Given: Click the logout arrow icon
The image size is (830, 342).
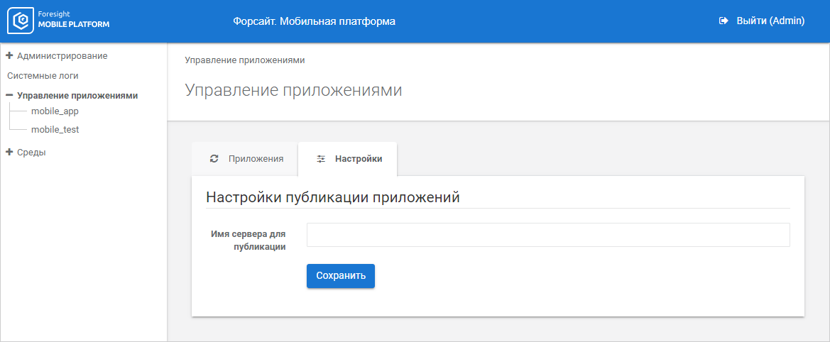Looking at the screenshot, I should click(723, 21).
